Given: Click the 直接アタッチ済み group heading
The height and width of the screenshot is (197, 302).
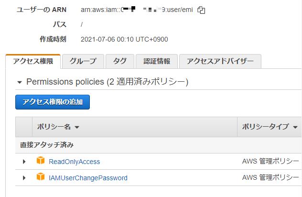Looking at the screenshot, I should tap(47, 145).
